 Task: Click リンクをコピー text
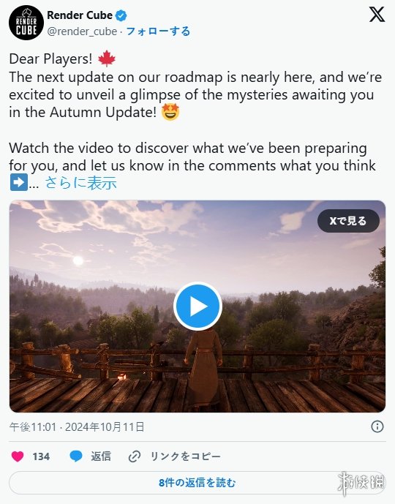186,456
